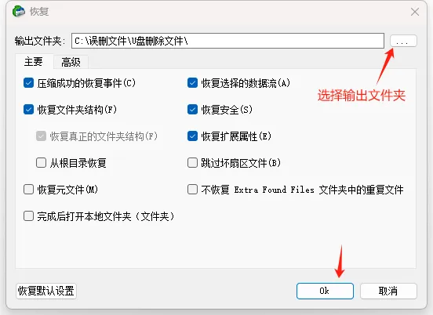Click the app icon in the title bar
Viewport: 433px width, 315px height.
coord(19,11)
